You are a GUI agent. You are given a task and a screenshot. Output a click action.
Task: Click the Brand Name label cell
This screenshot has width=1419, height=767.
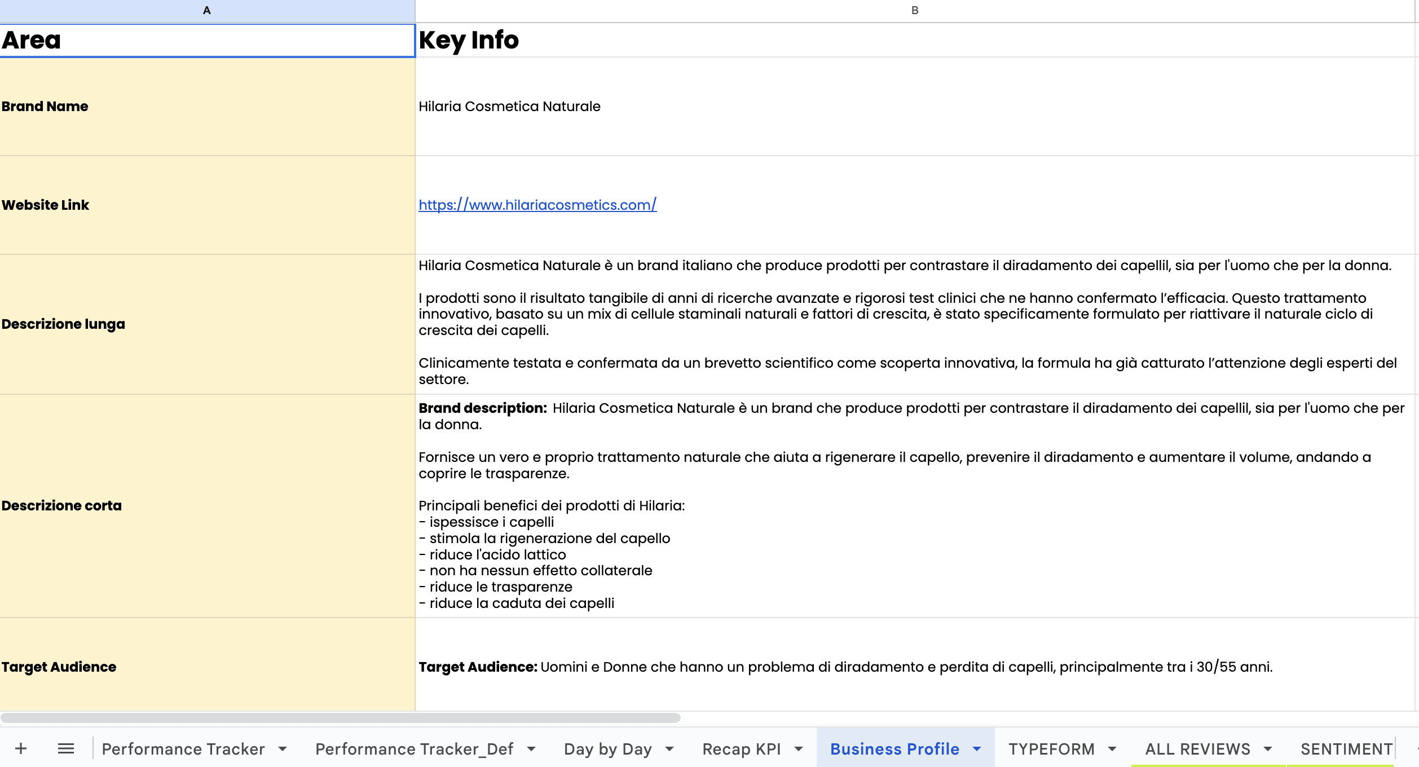(x=208, y=107)
